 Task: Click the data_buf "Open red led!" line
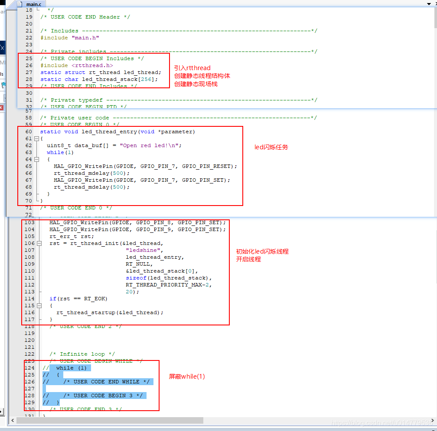click(x=114, y=145)
